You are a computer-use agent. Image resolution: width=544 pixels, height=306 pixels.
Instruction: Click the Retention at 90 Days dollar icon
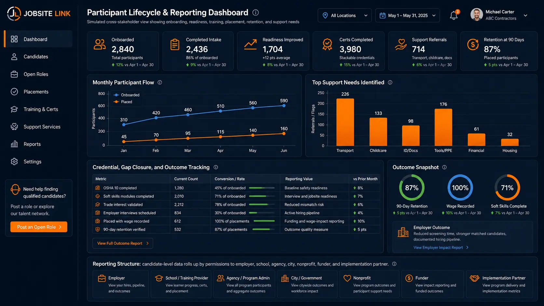(x=473, y=45)
